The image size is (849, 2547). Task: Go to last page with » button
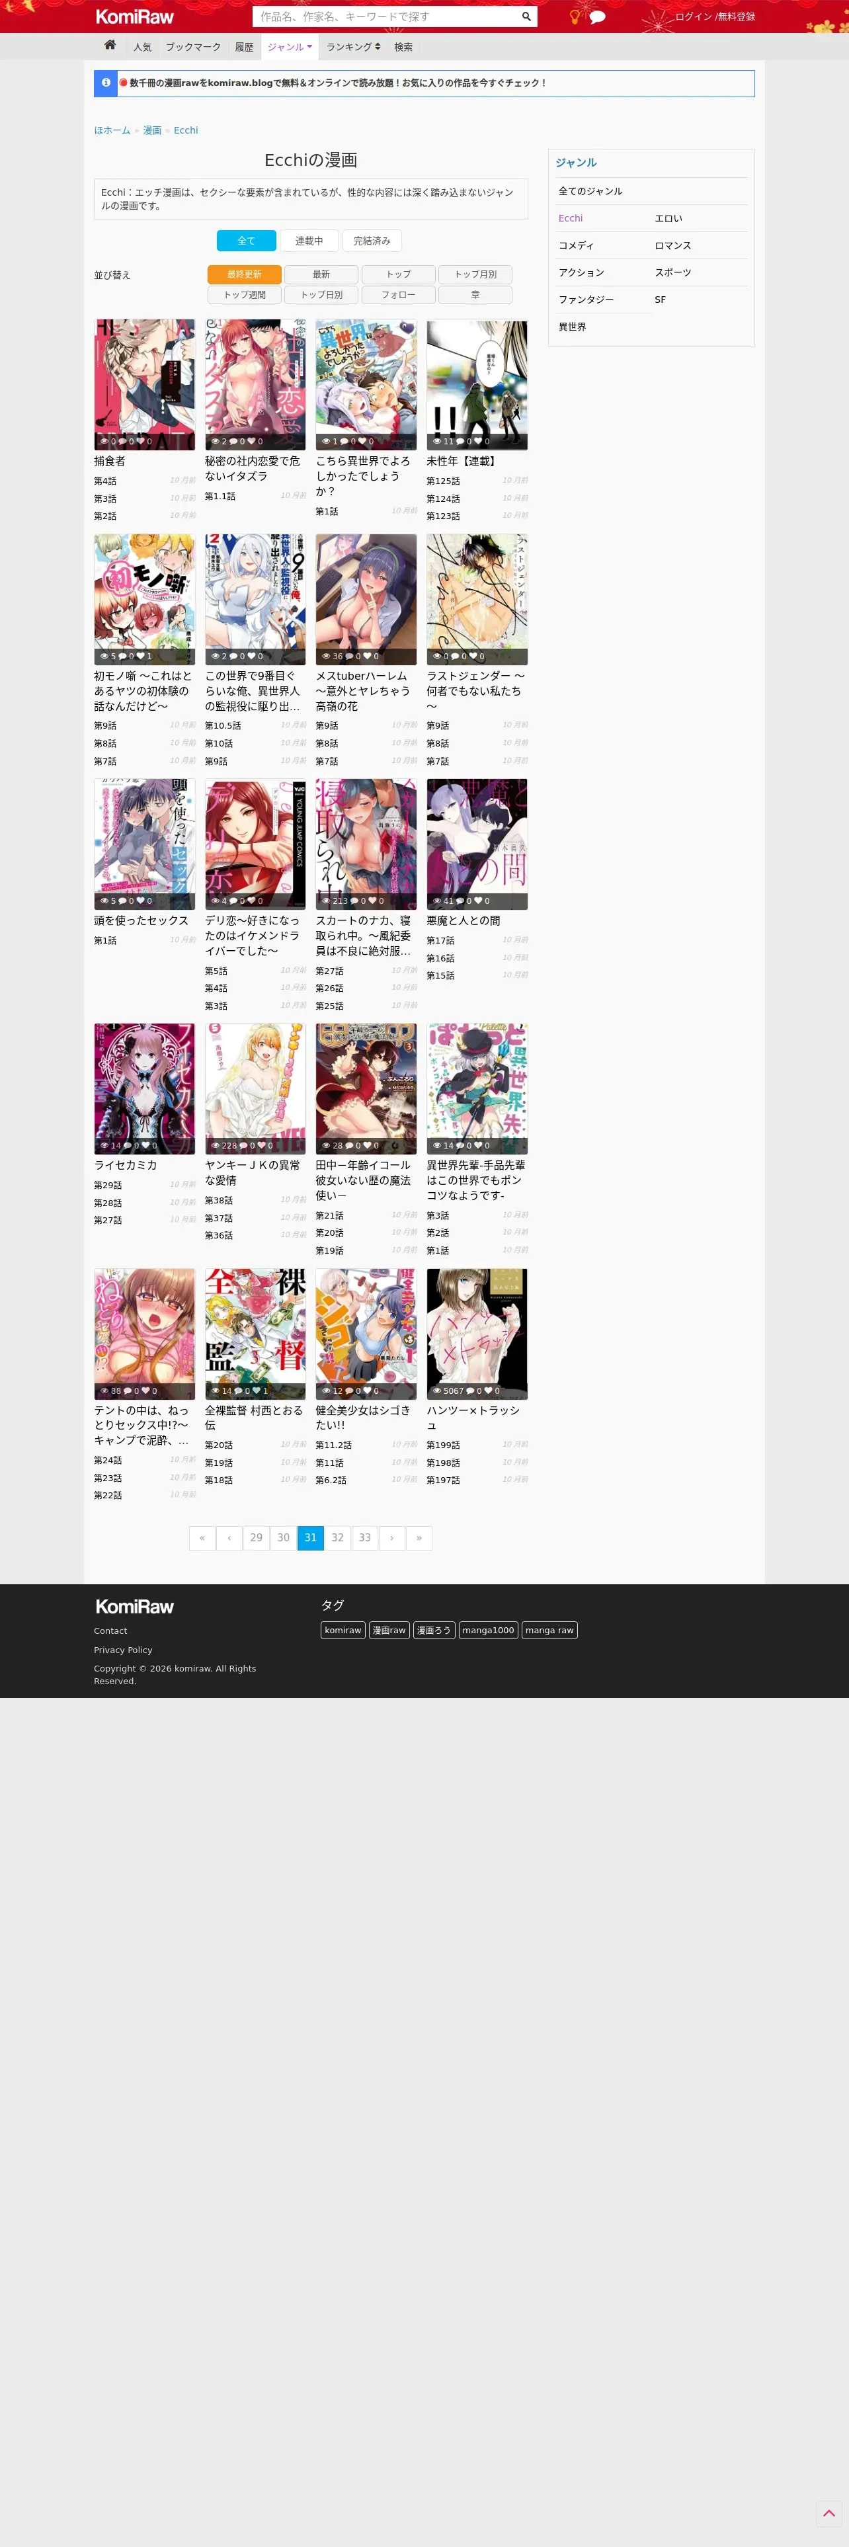(419, 1537)
